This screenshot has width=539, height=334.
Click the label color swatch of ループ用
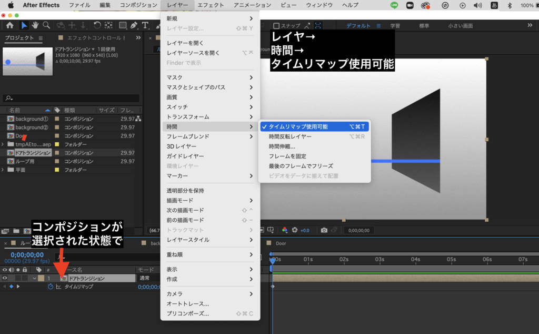[57, 161]
